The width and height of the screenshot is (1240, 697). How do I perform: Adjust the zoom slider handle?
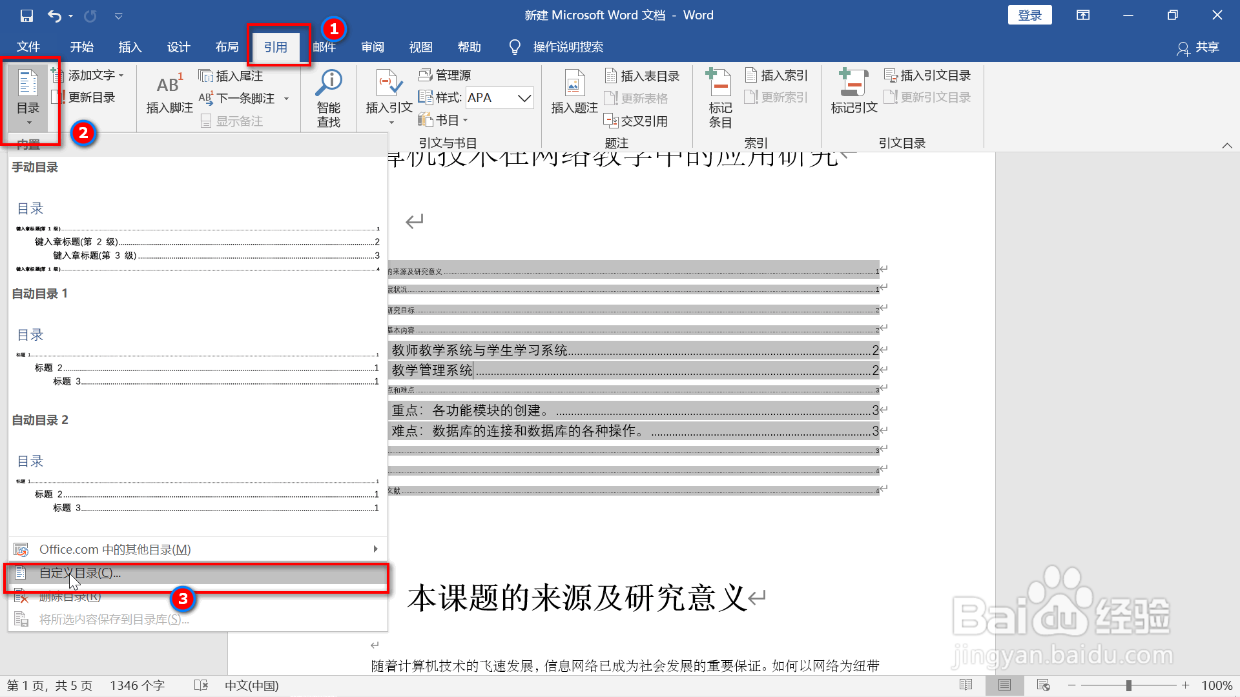[x=1128, y=685]
